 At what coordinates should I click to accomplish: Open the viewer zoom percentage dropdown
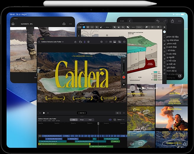pyautogui.click(x=118, y=113)
